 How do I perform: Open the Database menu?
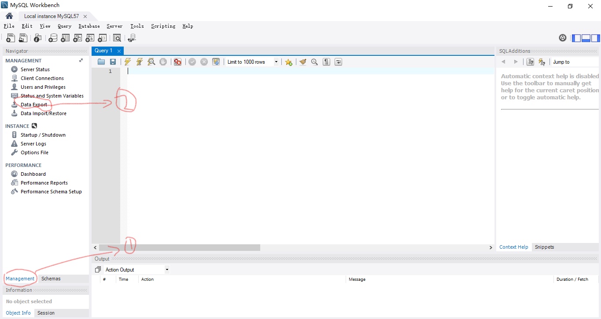tap(89, 26)
